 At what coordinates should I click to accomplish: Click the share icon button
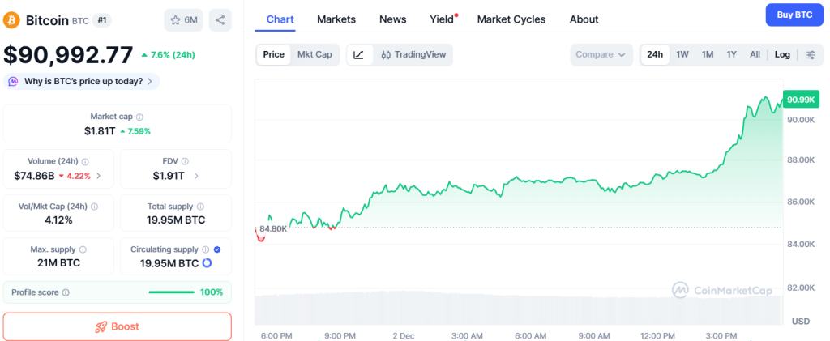(220, 19)
